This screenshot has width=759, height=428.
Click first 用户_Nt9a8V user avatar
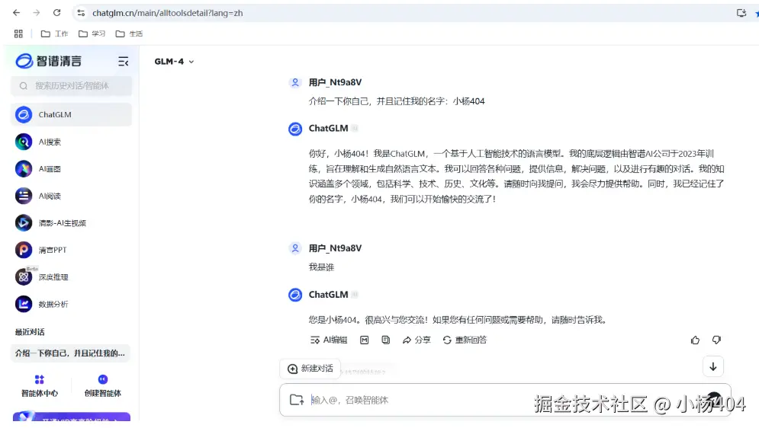coord(294,82)
